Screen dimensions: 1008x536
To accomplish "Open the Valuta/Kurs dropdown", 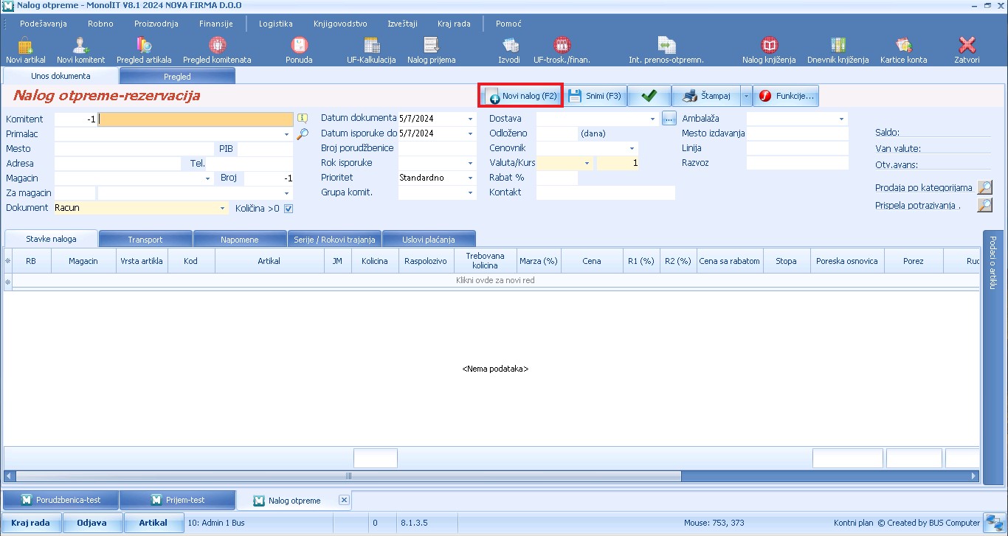I will (x=587, y=163).
